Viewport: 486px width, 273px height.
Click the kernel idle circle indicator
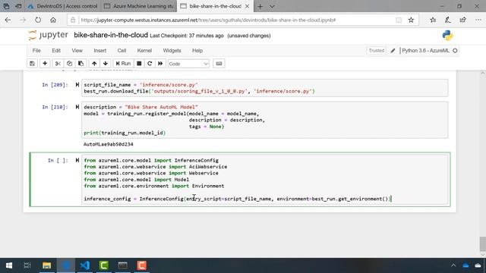tap(455, 51)
